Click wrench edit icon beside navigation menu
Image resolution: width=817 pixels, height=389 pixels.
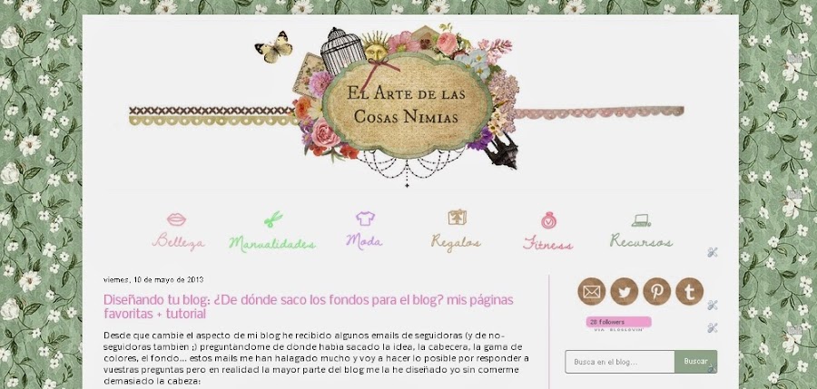pos(713,253)
